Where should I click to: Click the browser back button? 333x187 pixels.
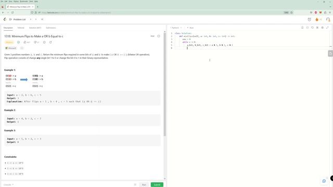(3, 12)
